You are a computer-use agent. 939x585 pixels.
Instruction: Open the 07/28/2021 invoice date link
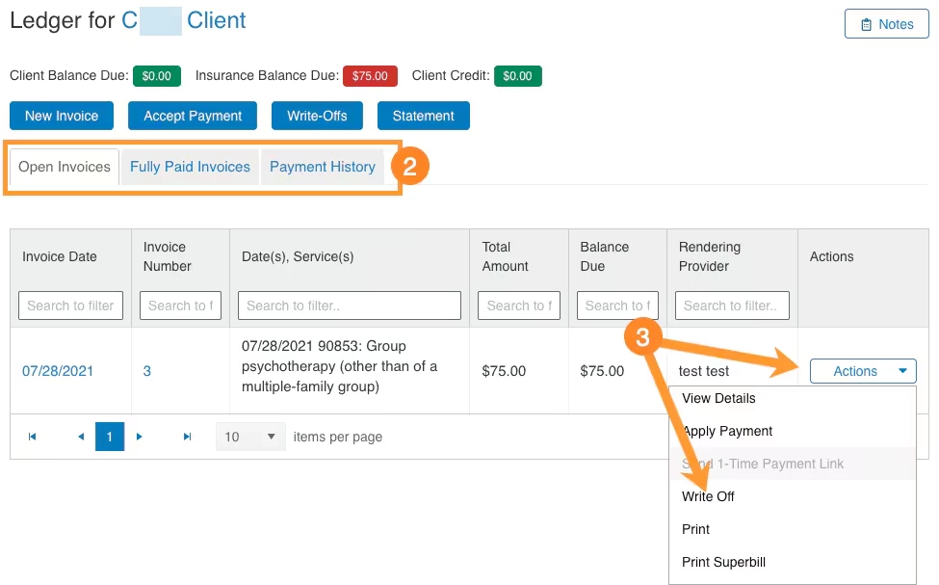(x=58, y=371)
